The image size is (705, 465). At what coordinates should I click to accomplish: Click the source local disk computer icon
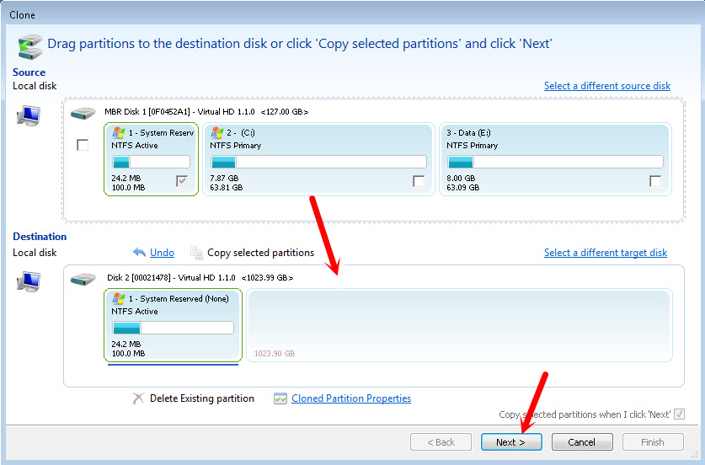click(x=29, y=115)
